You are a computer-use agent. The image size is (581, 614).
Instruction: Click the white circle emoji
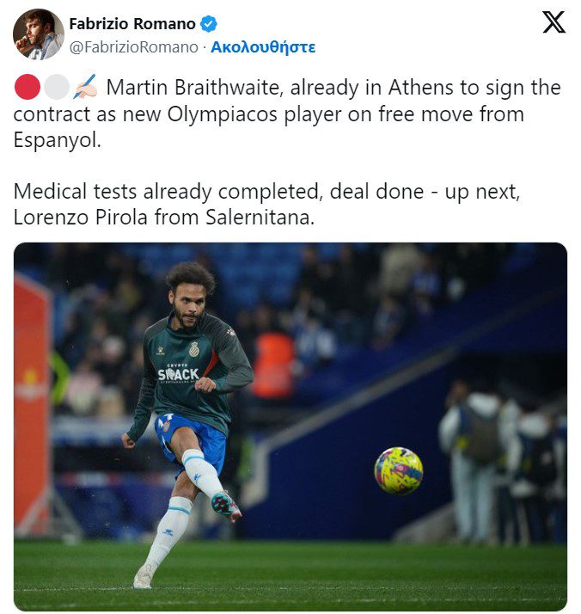click(x=57, y=87)
